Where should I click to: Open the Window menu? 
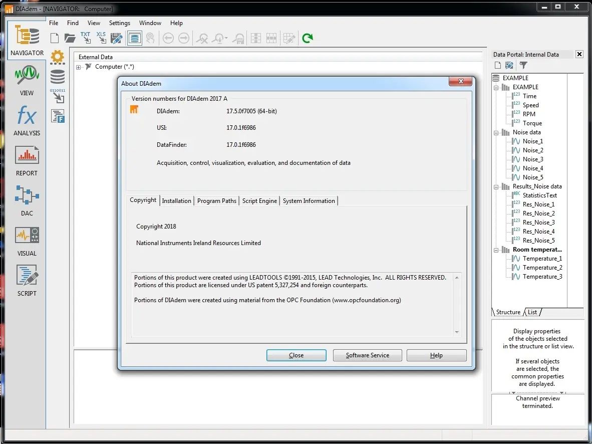(x=150, y=23)
